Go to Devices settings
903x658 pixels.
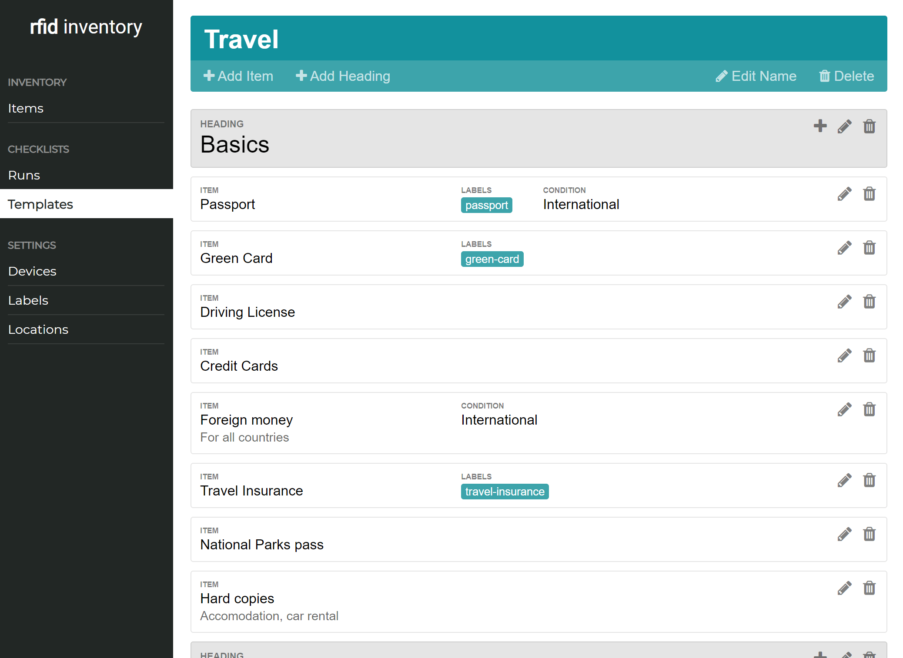tap(32, 271)
